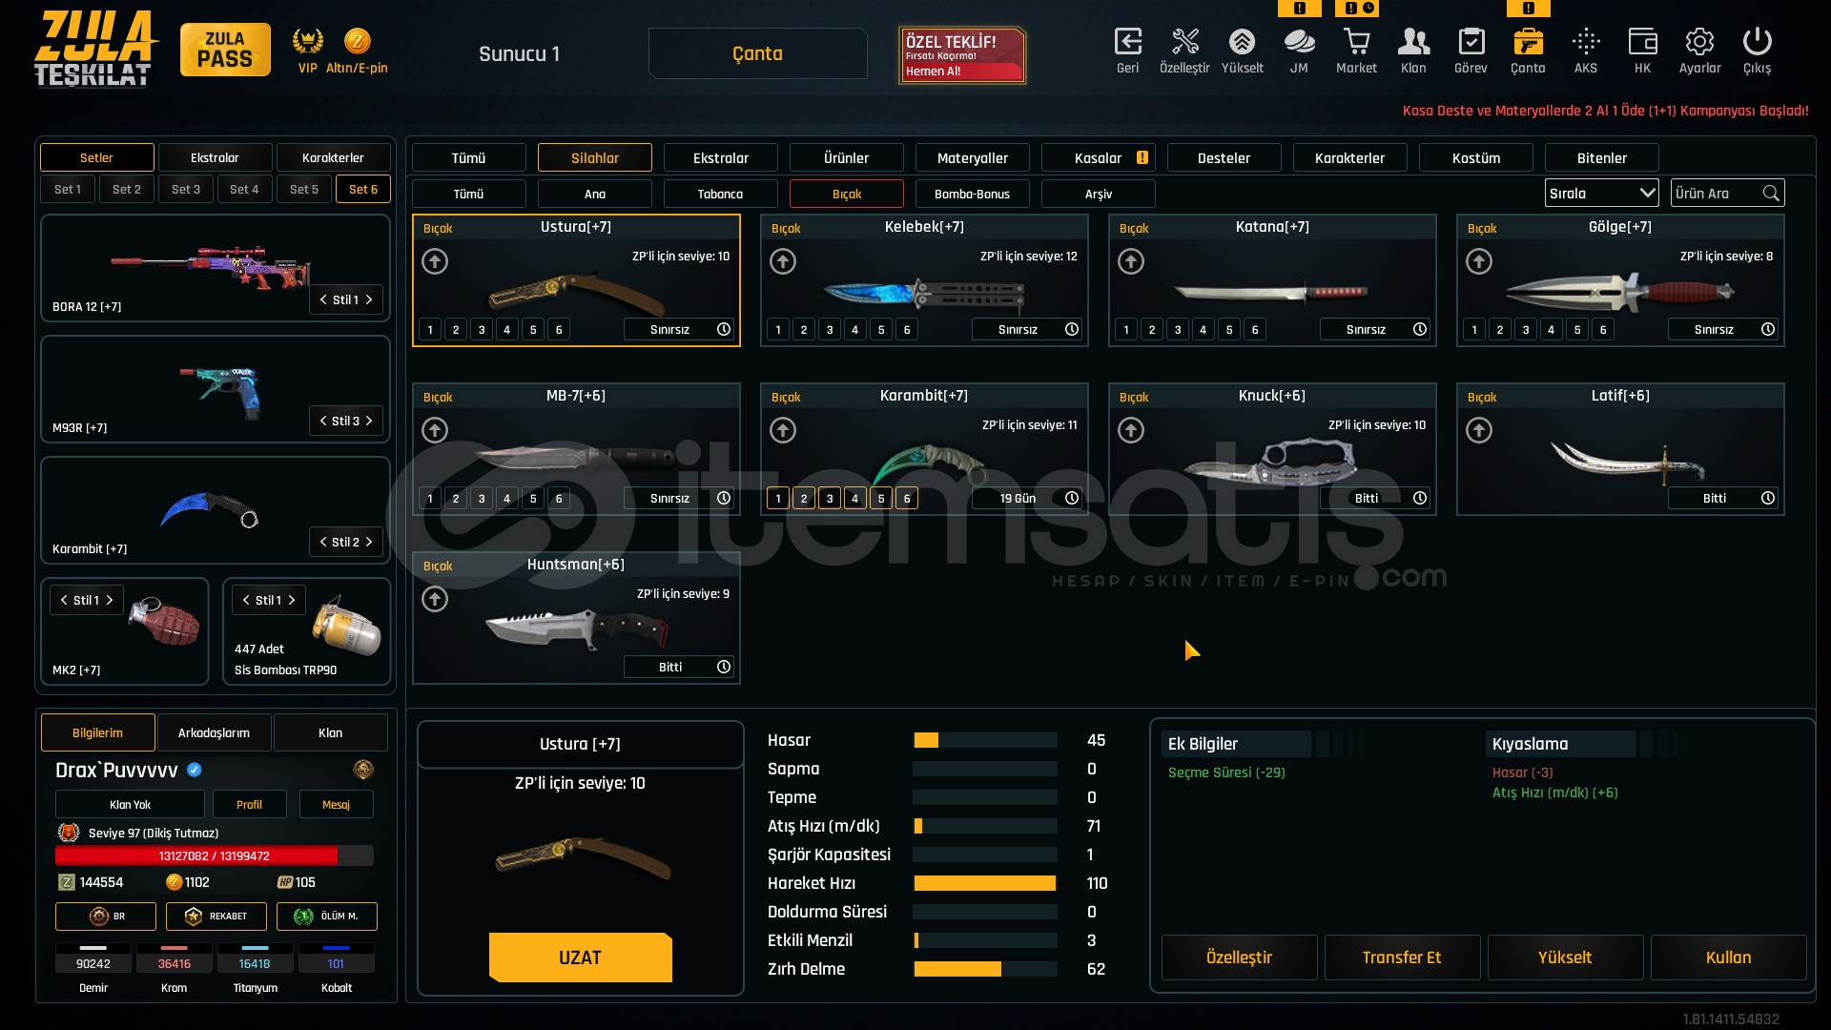This screenshot has width=1831, height=1030.
Task: Toggle slot 6 on Karambit[+7] card
Action: coord(907,499)
